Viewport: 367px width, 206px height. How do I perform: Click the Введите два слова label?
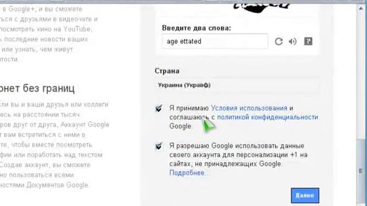(x=196, y=28)
